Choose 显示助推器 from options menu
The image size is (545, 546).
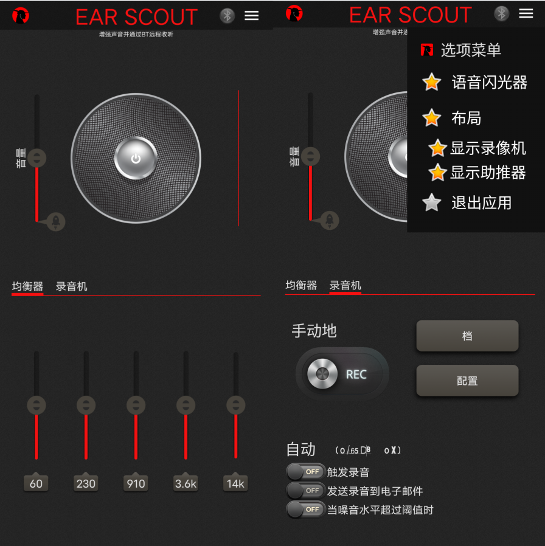pos(488,173)
